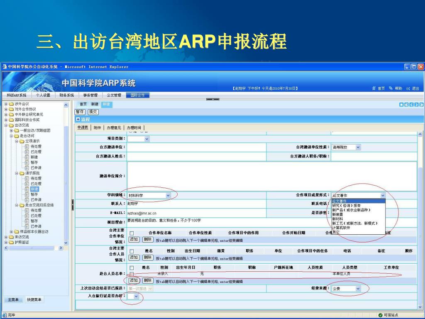Click the trusted sites 可信站点 status icon

click(x=380, y=315)
